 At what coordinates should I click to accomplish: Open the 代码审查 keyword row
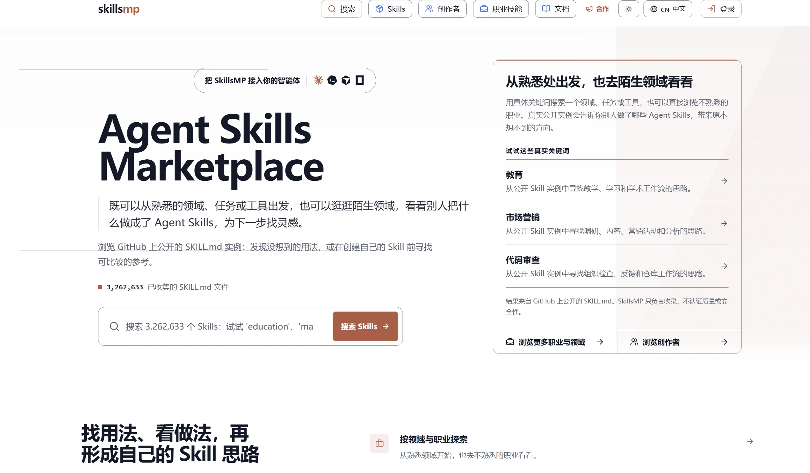point(617,266)
